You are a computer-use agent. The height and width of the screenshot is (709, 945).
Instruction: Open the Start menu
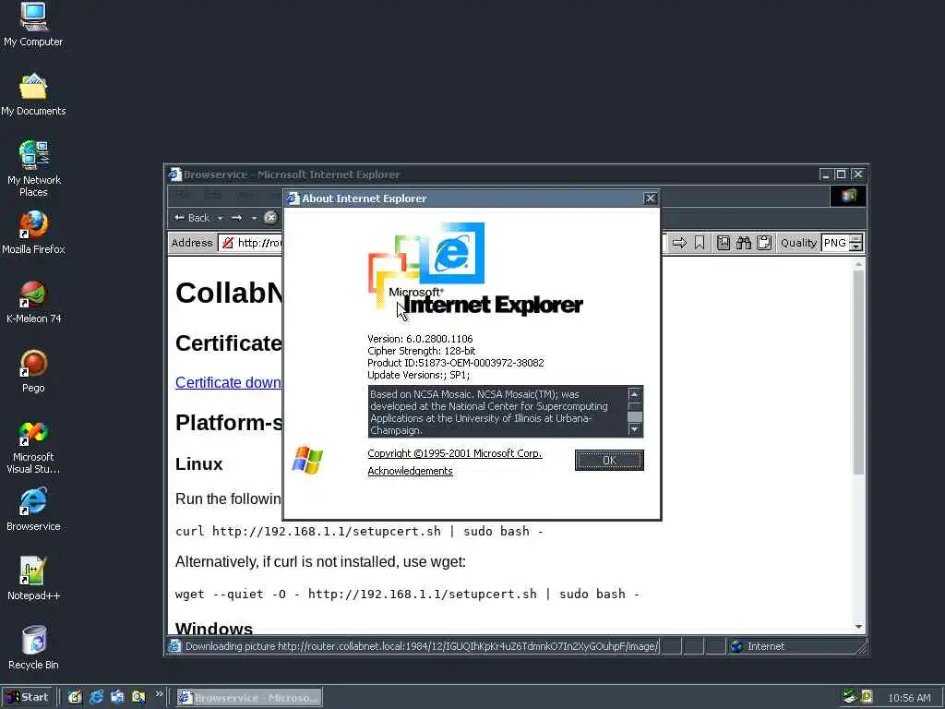(x=27, y=698)
